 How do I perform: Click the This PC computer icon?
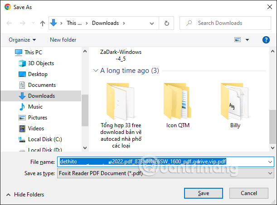pyautogui.click(x=19, y=52)
